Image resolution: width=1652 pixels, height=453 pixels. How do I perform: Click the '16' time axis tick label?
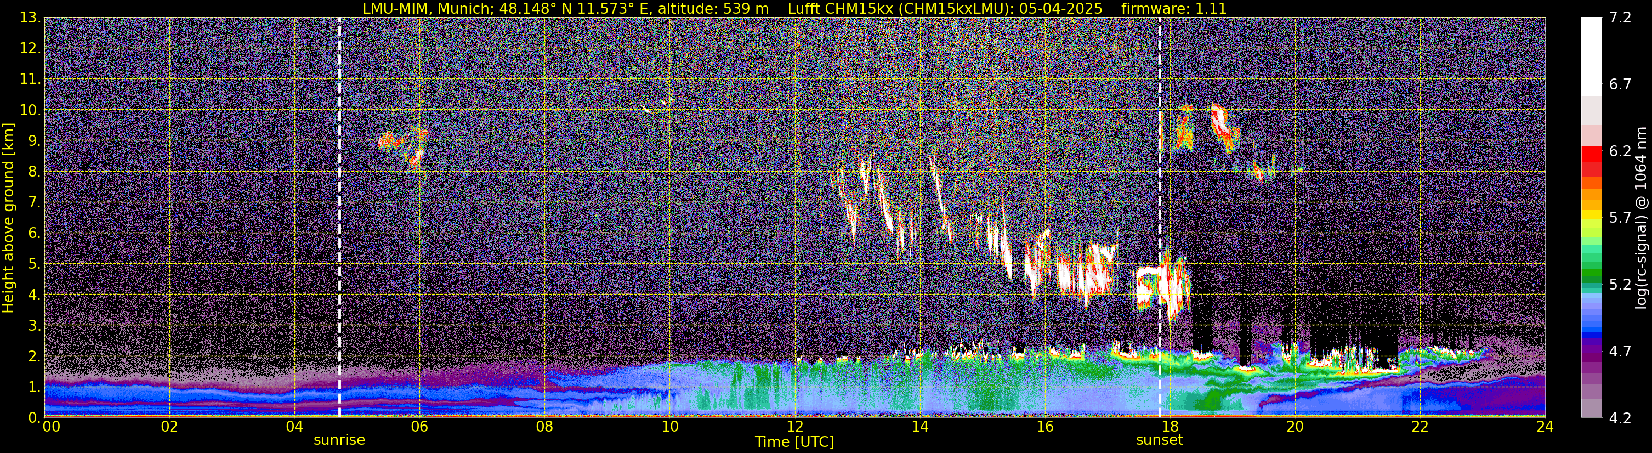pos(1044,427)
